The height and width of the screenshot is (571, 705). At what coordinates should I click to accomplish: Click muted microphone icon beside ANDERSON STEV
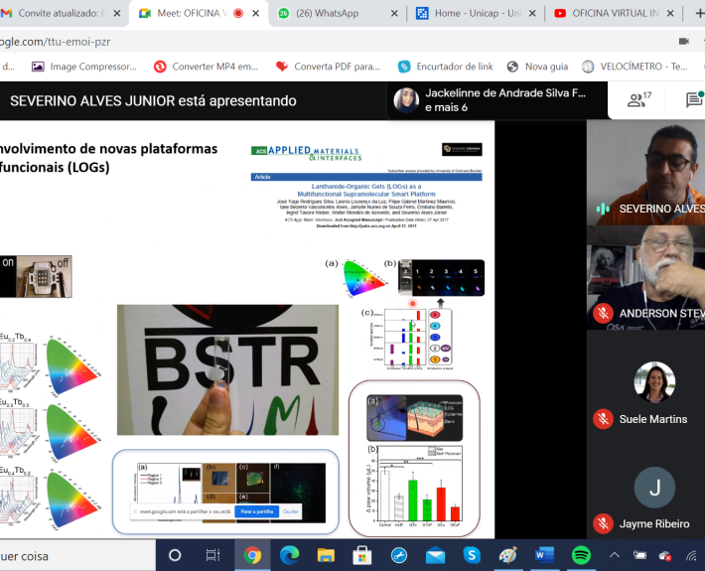603,313
